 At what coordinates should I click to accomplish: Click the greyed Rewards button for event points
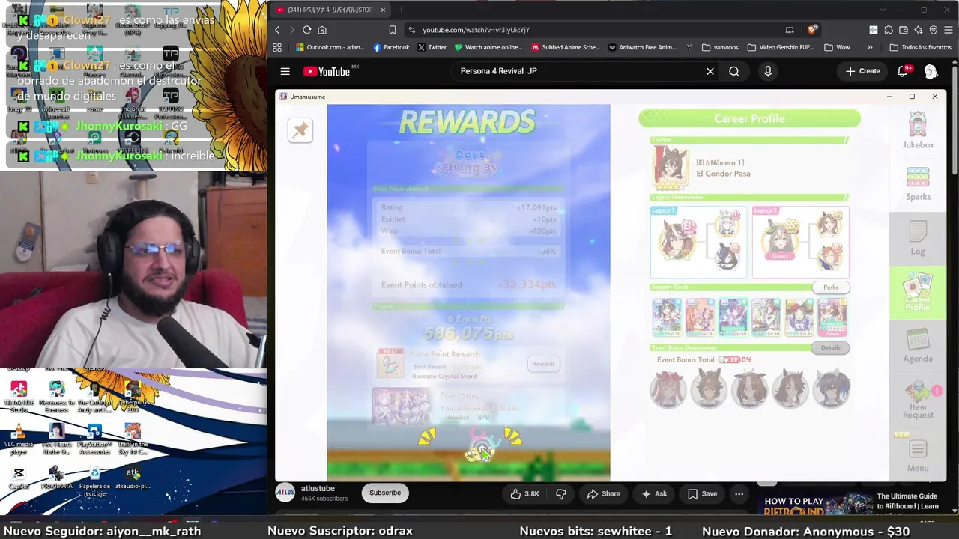(543, 364)
